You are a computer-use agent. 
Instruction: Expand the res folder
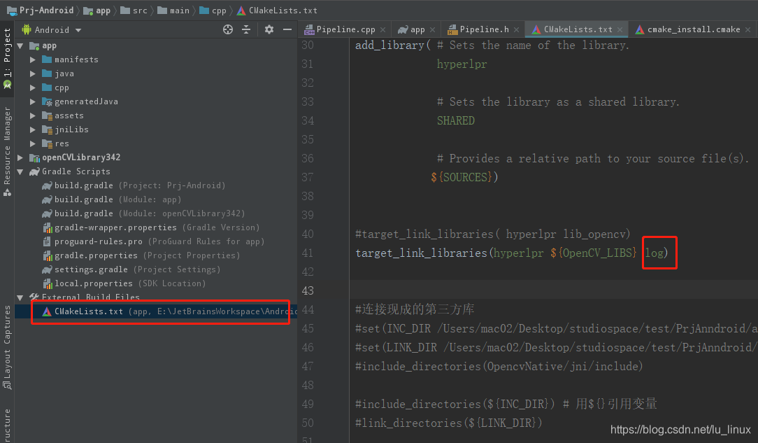pos(32,143)
